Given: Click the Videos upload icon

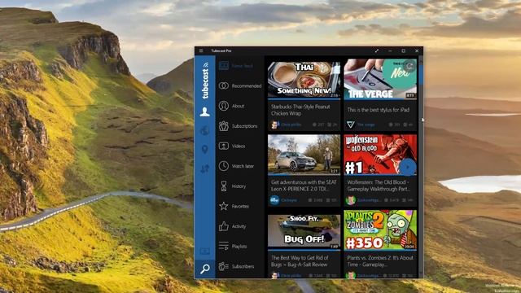Looking at the screenshot, I should coord(224,146).
